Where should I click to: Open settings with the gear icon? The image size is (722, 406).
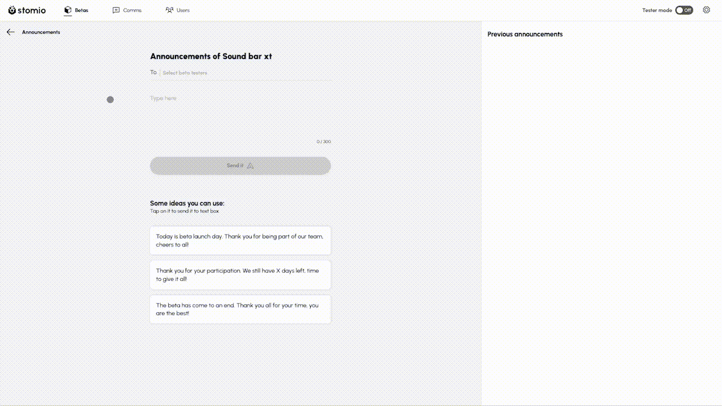pyautogui.click(x=707, y=10)
